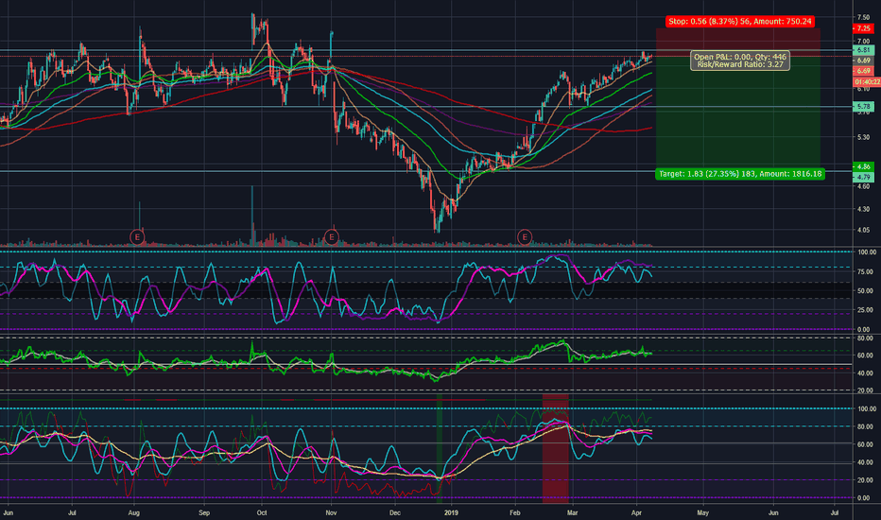Click the red 7.25 stop price label
This screenshot has height=520, width=881.
[864, 28]
